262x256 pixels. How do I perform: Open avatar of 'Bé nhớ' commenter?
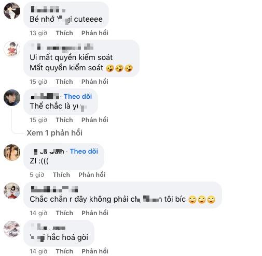click(x=12, y=11)
